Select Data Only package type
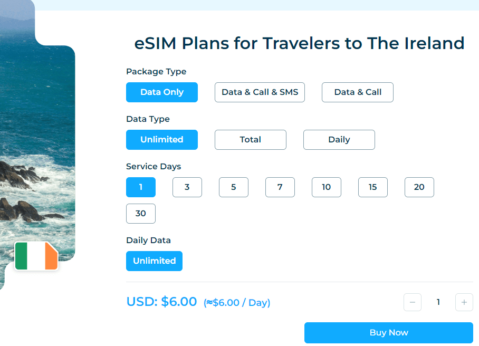Viewport: 479px width, 346px height. pyautogui.click(x=162, y=92)
